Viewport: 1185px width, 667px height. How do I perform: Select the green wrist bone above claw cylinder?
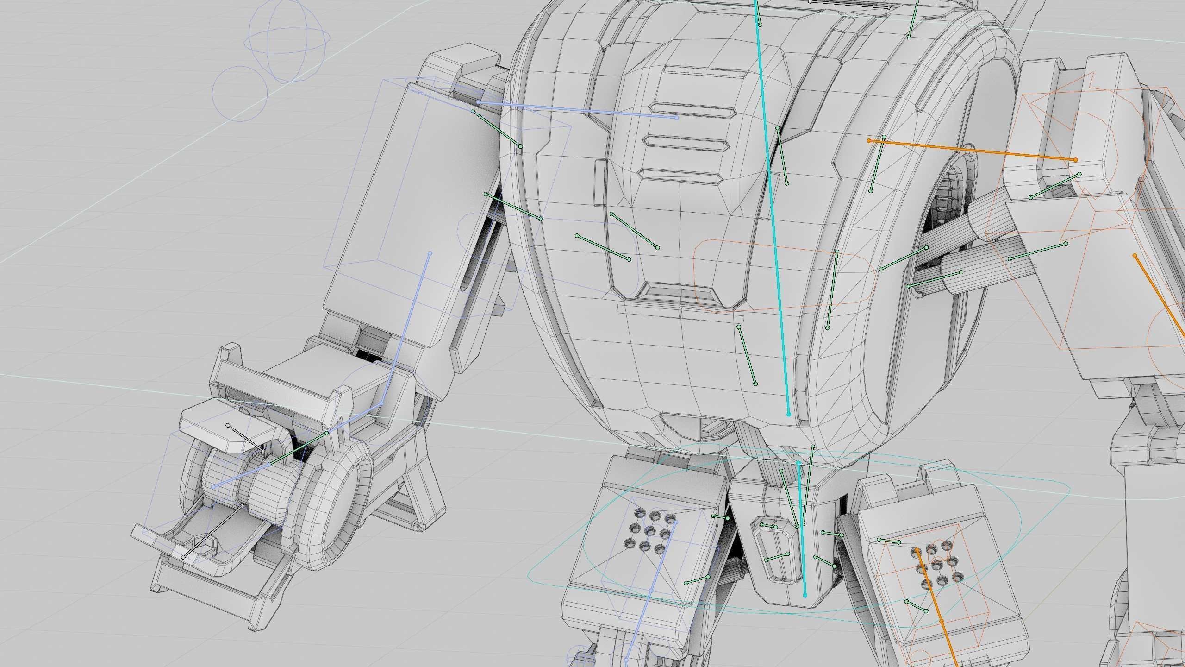(x=299, y=448)
